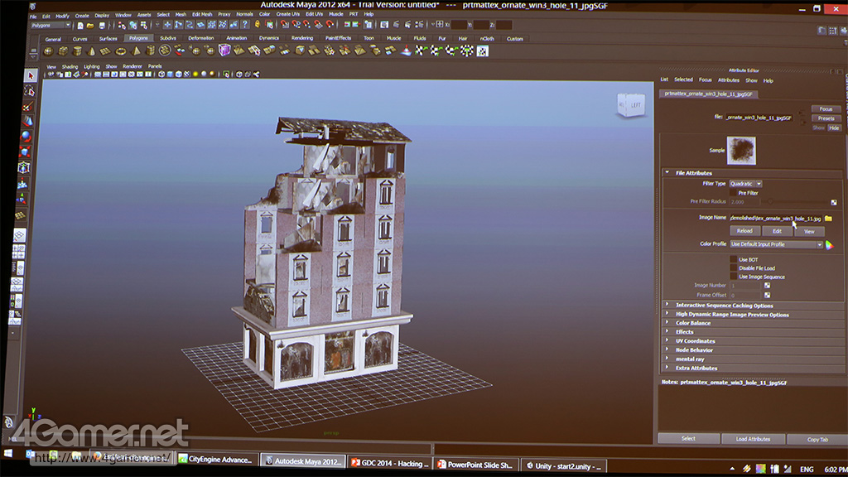Activate the Lasso select tool
848x477 pixels.
point(30,90)
